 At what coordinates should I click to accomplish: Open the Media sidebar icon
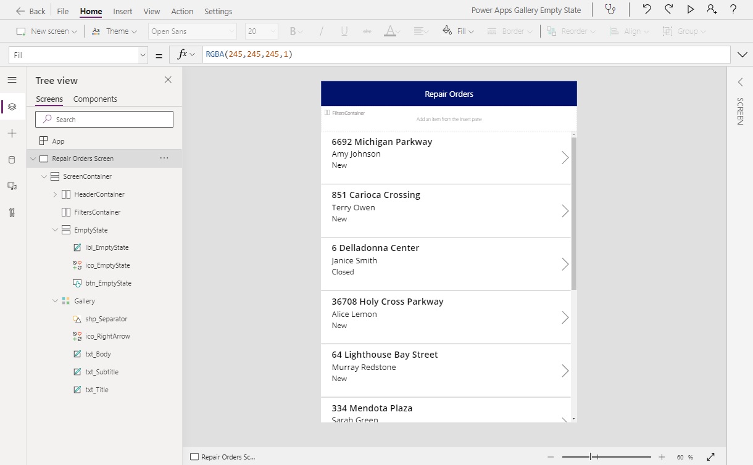[12, 186]
